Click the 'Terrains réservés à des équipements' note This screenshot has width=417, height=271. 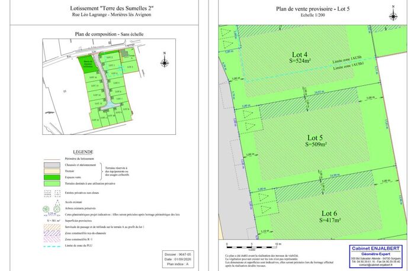pyautogui.click(x=117, y=172)
